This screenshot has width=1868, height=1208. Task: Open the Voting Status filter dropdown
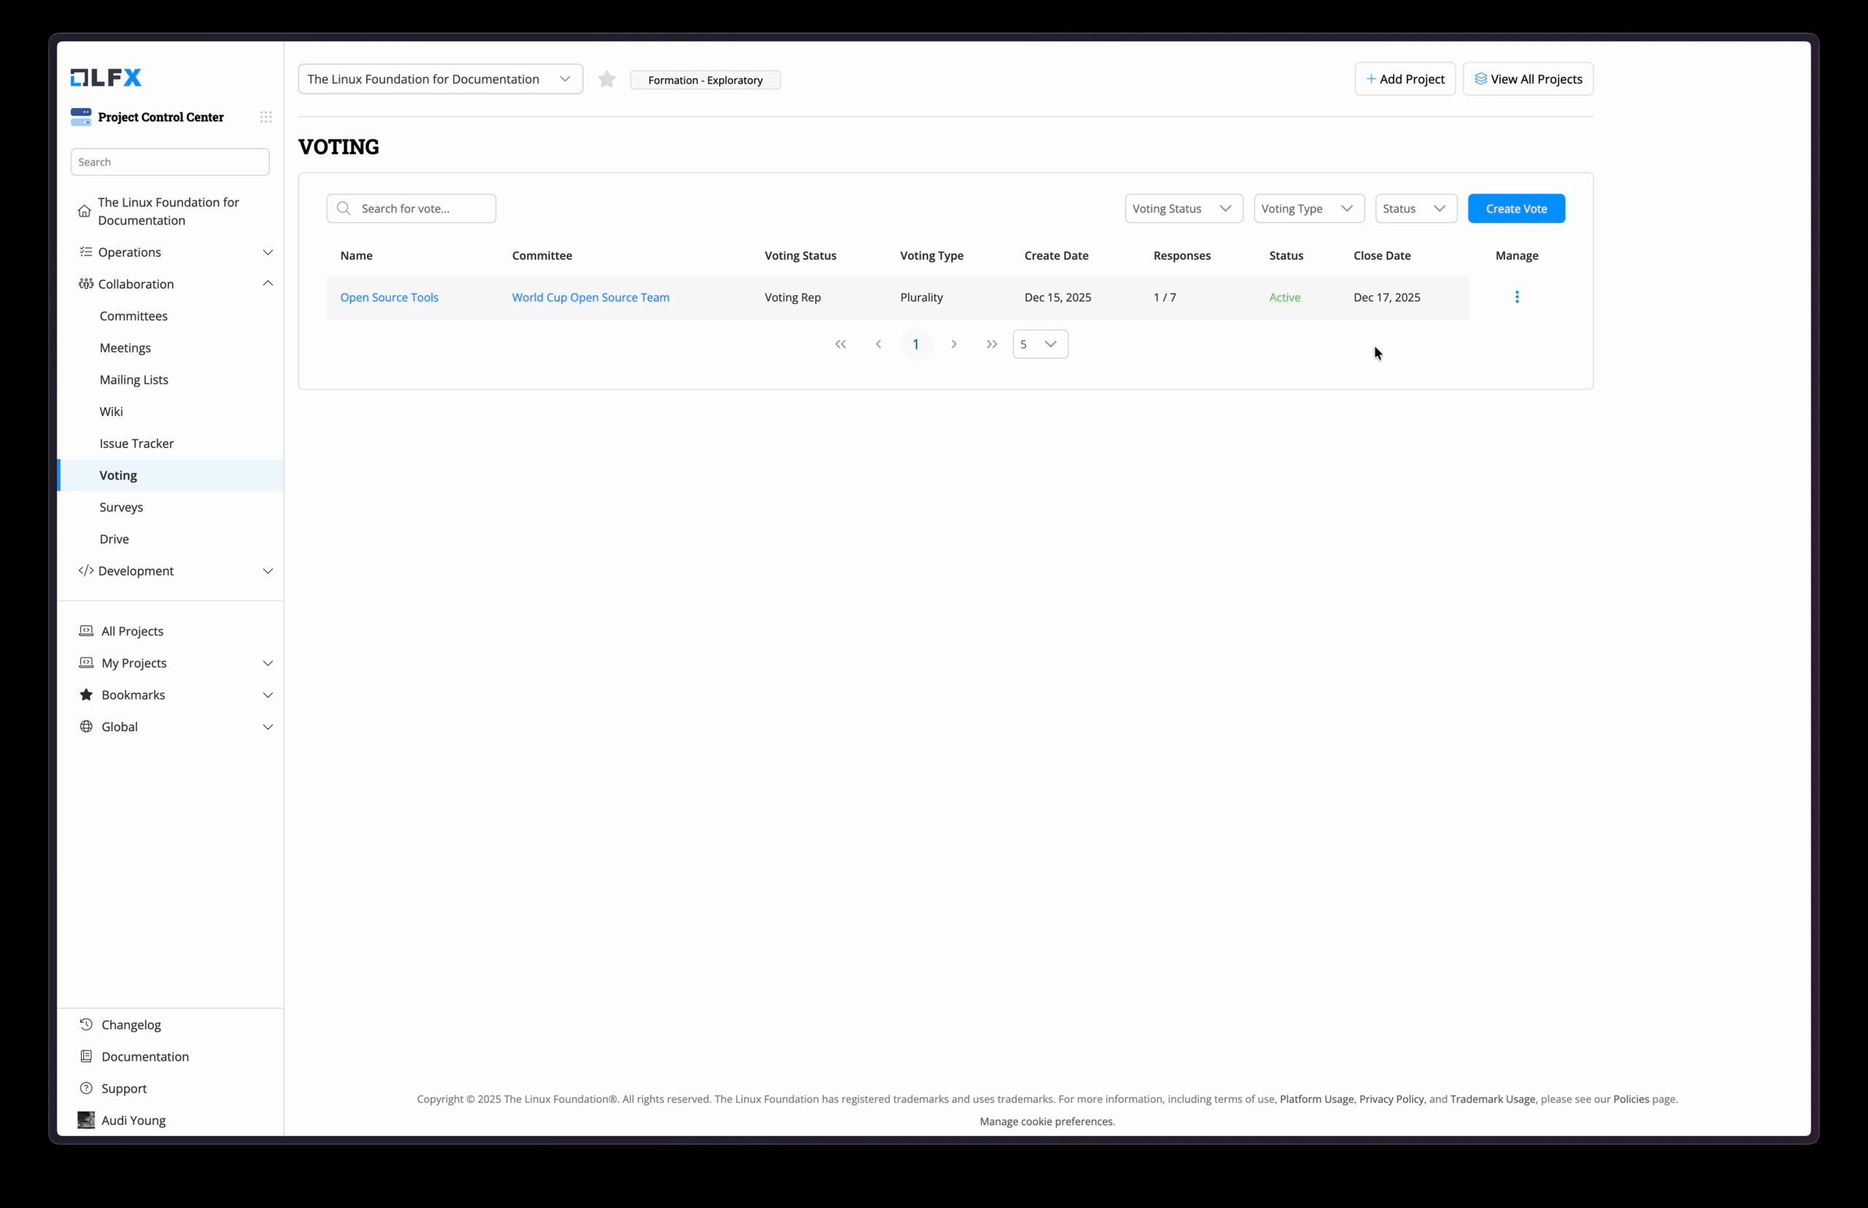(1183, 209)
